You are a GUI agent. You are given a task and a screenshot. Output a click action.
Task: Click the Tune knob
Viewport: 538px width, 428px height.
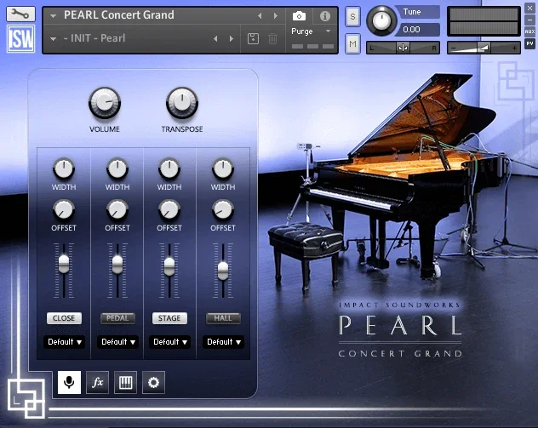[x=381, y=20]
